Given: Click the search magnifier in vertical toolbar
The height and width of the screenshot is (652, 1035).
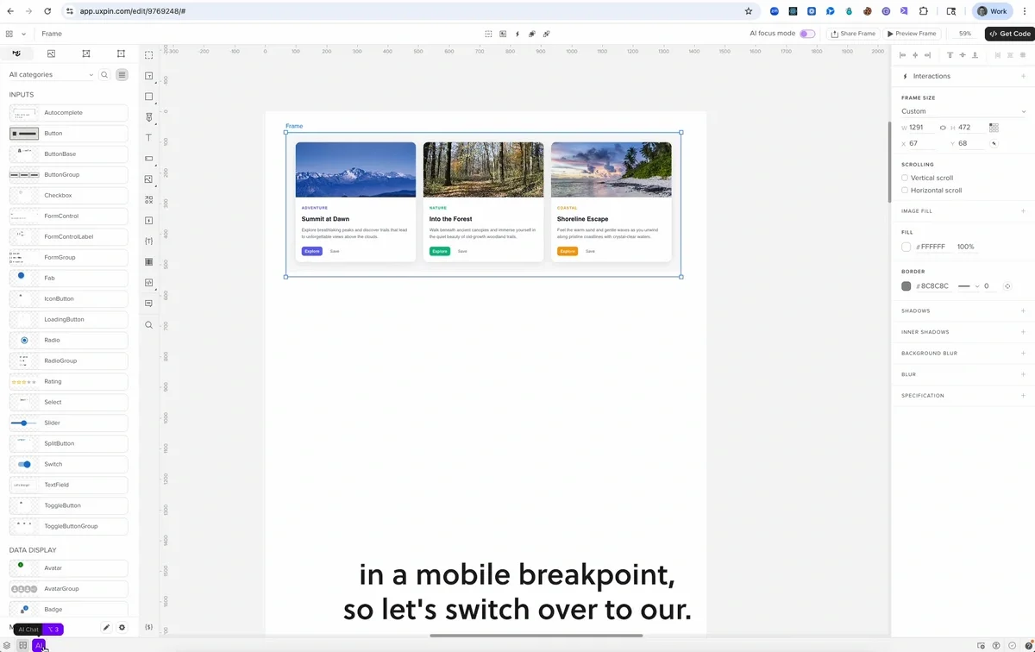Looking at the screenshot, I should click(x=148, y=325).
